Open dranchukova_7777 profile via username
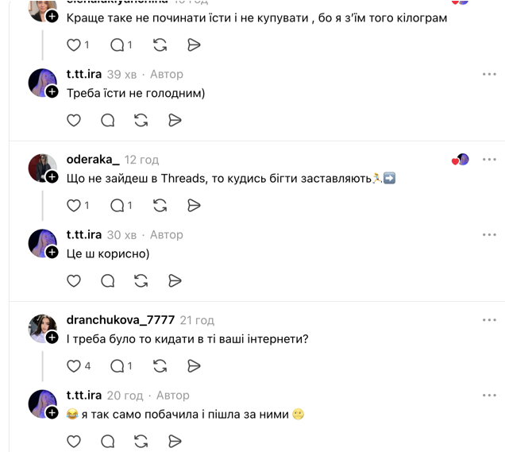 (121, 320)
